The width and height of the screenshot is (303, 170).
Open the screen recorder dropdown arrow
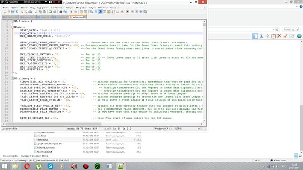[46, 2]
